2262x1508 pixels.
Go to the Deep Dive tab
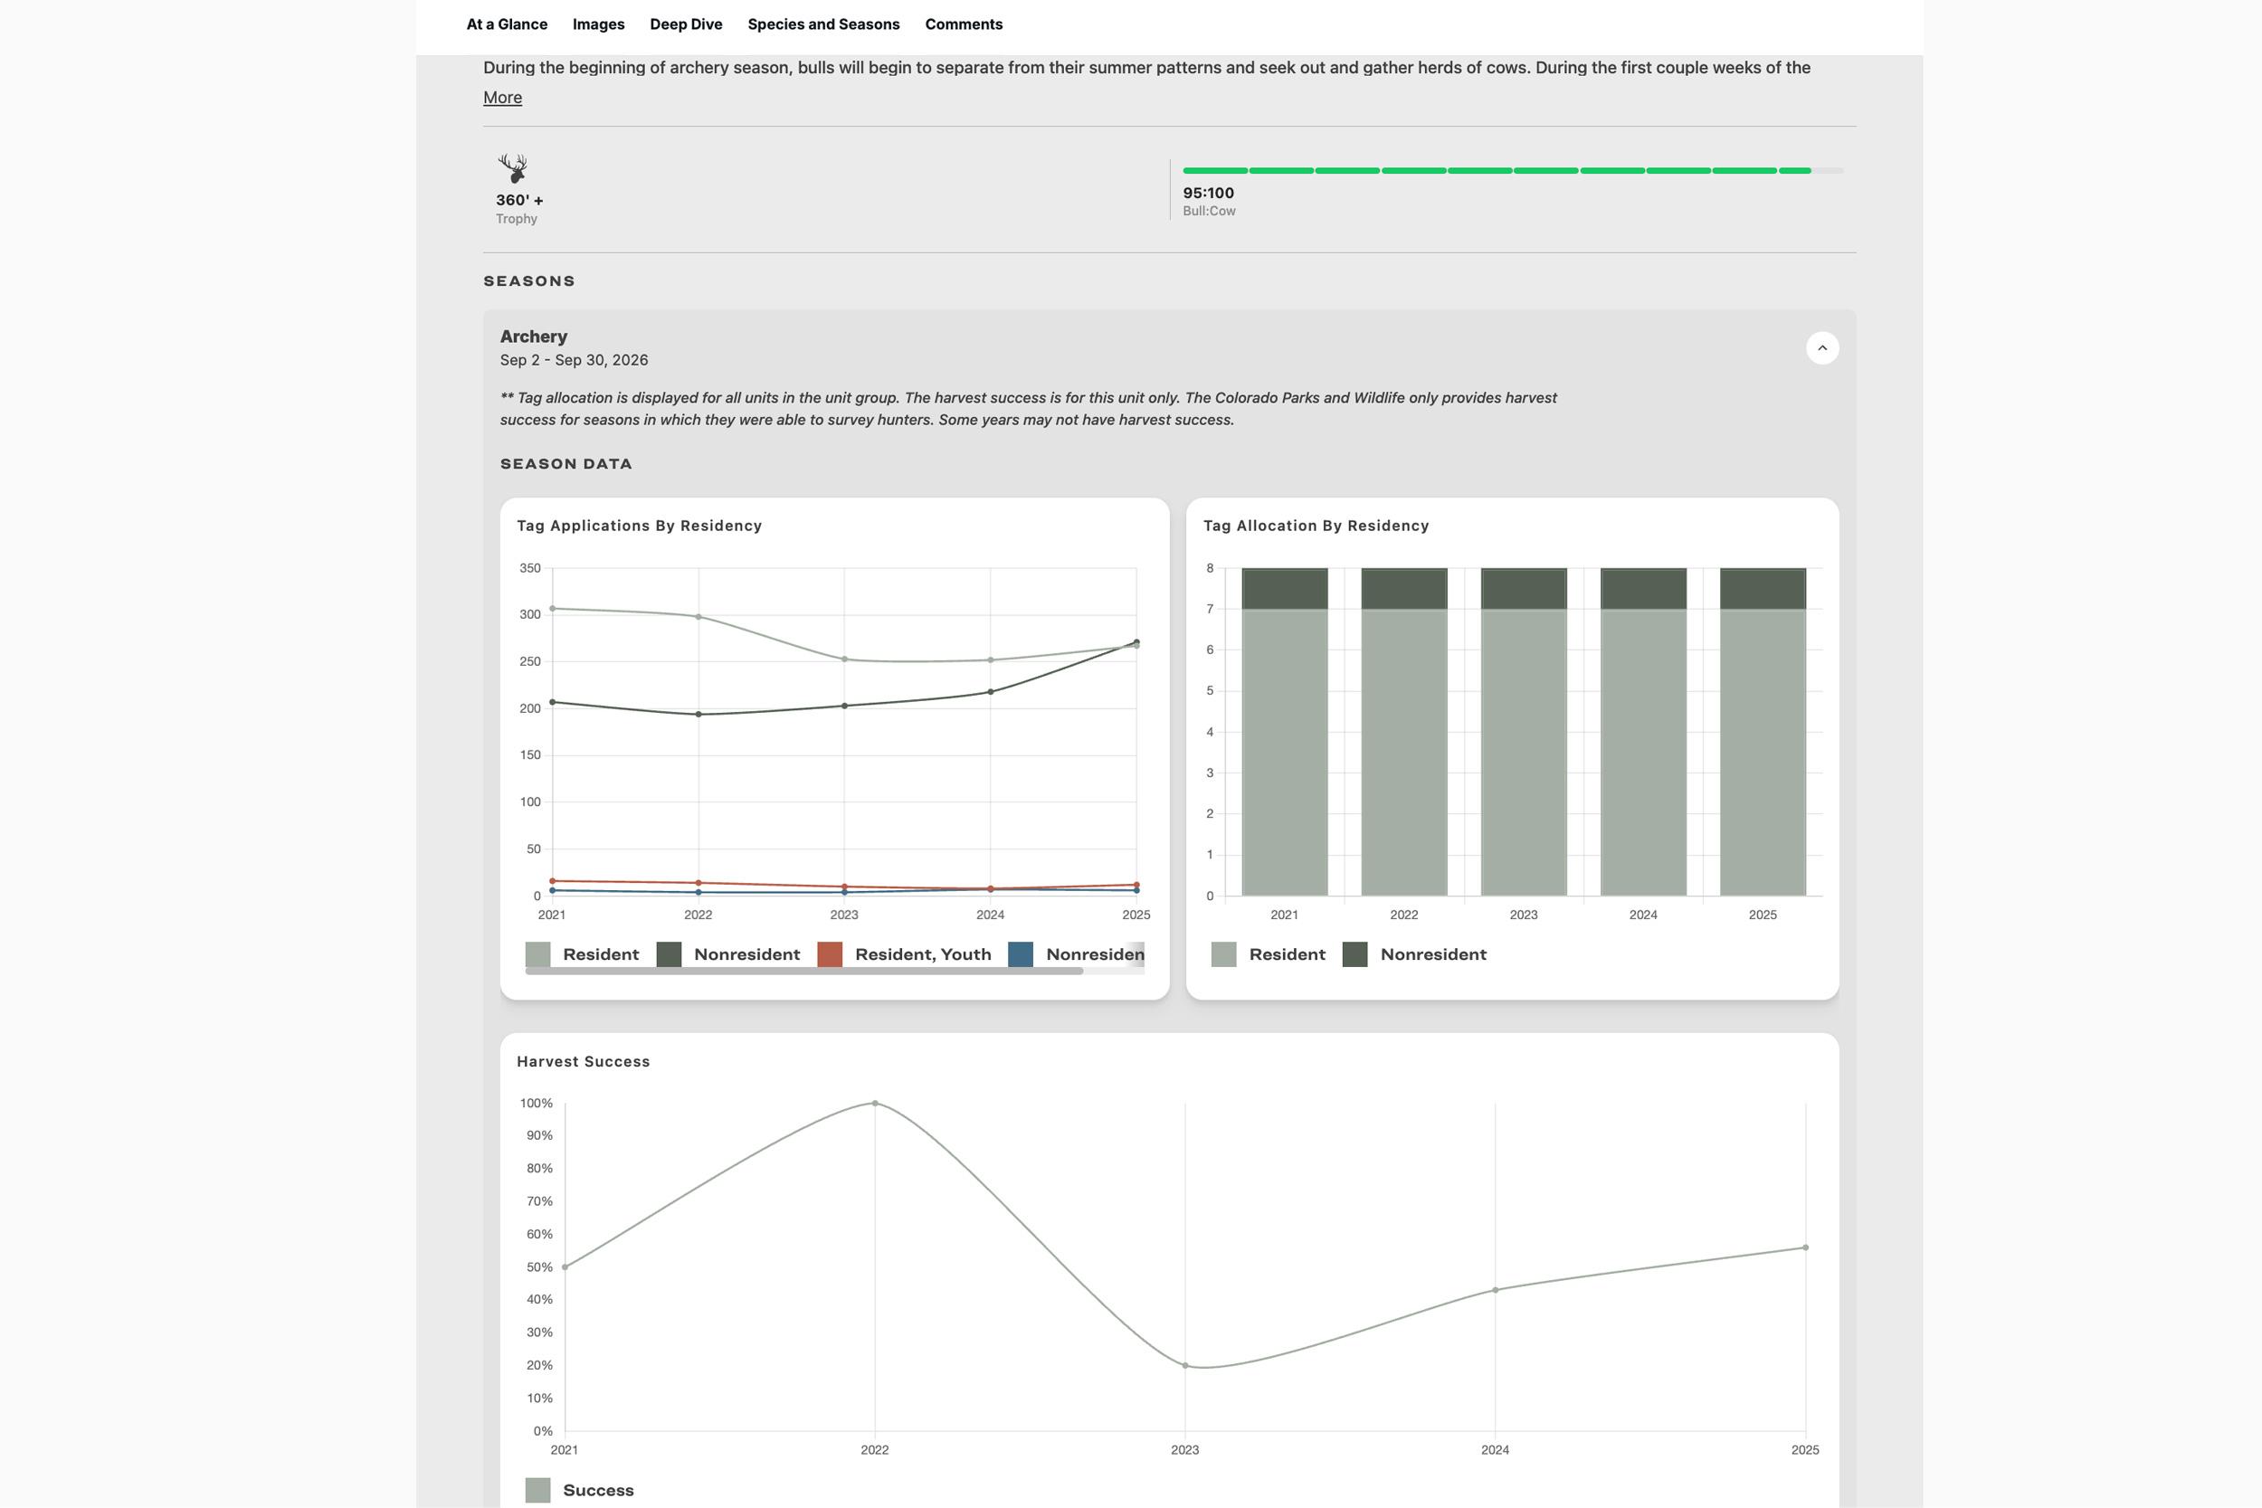click(686, 25)
